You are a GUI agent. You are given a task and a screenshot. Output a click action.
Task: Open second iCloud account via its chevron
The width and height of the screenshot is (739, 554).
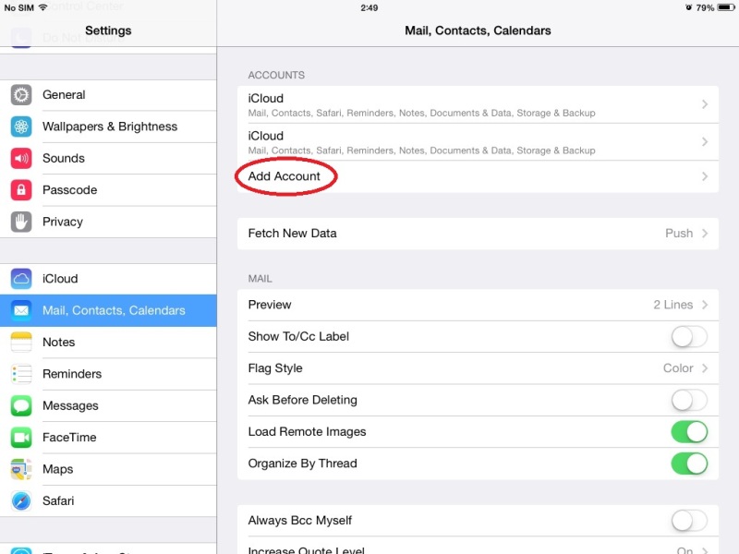(705, 142)
